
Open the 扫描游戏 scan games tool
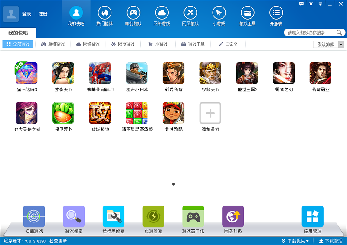(34, 217)
